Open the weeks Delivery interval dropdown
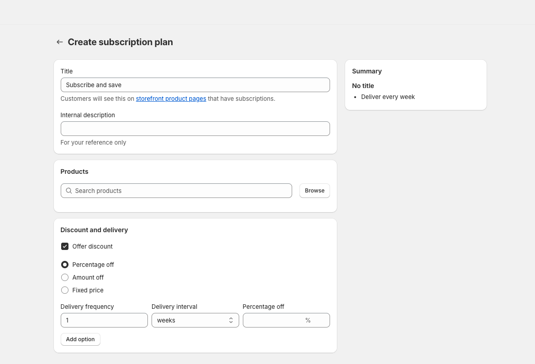 tap(192, 320)
